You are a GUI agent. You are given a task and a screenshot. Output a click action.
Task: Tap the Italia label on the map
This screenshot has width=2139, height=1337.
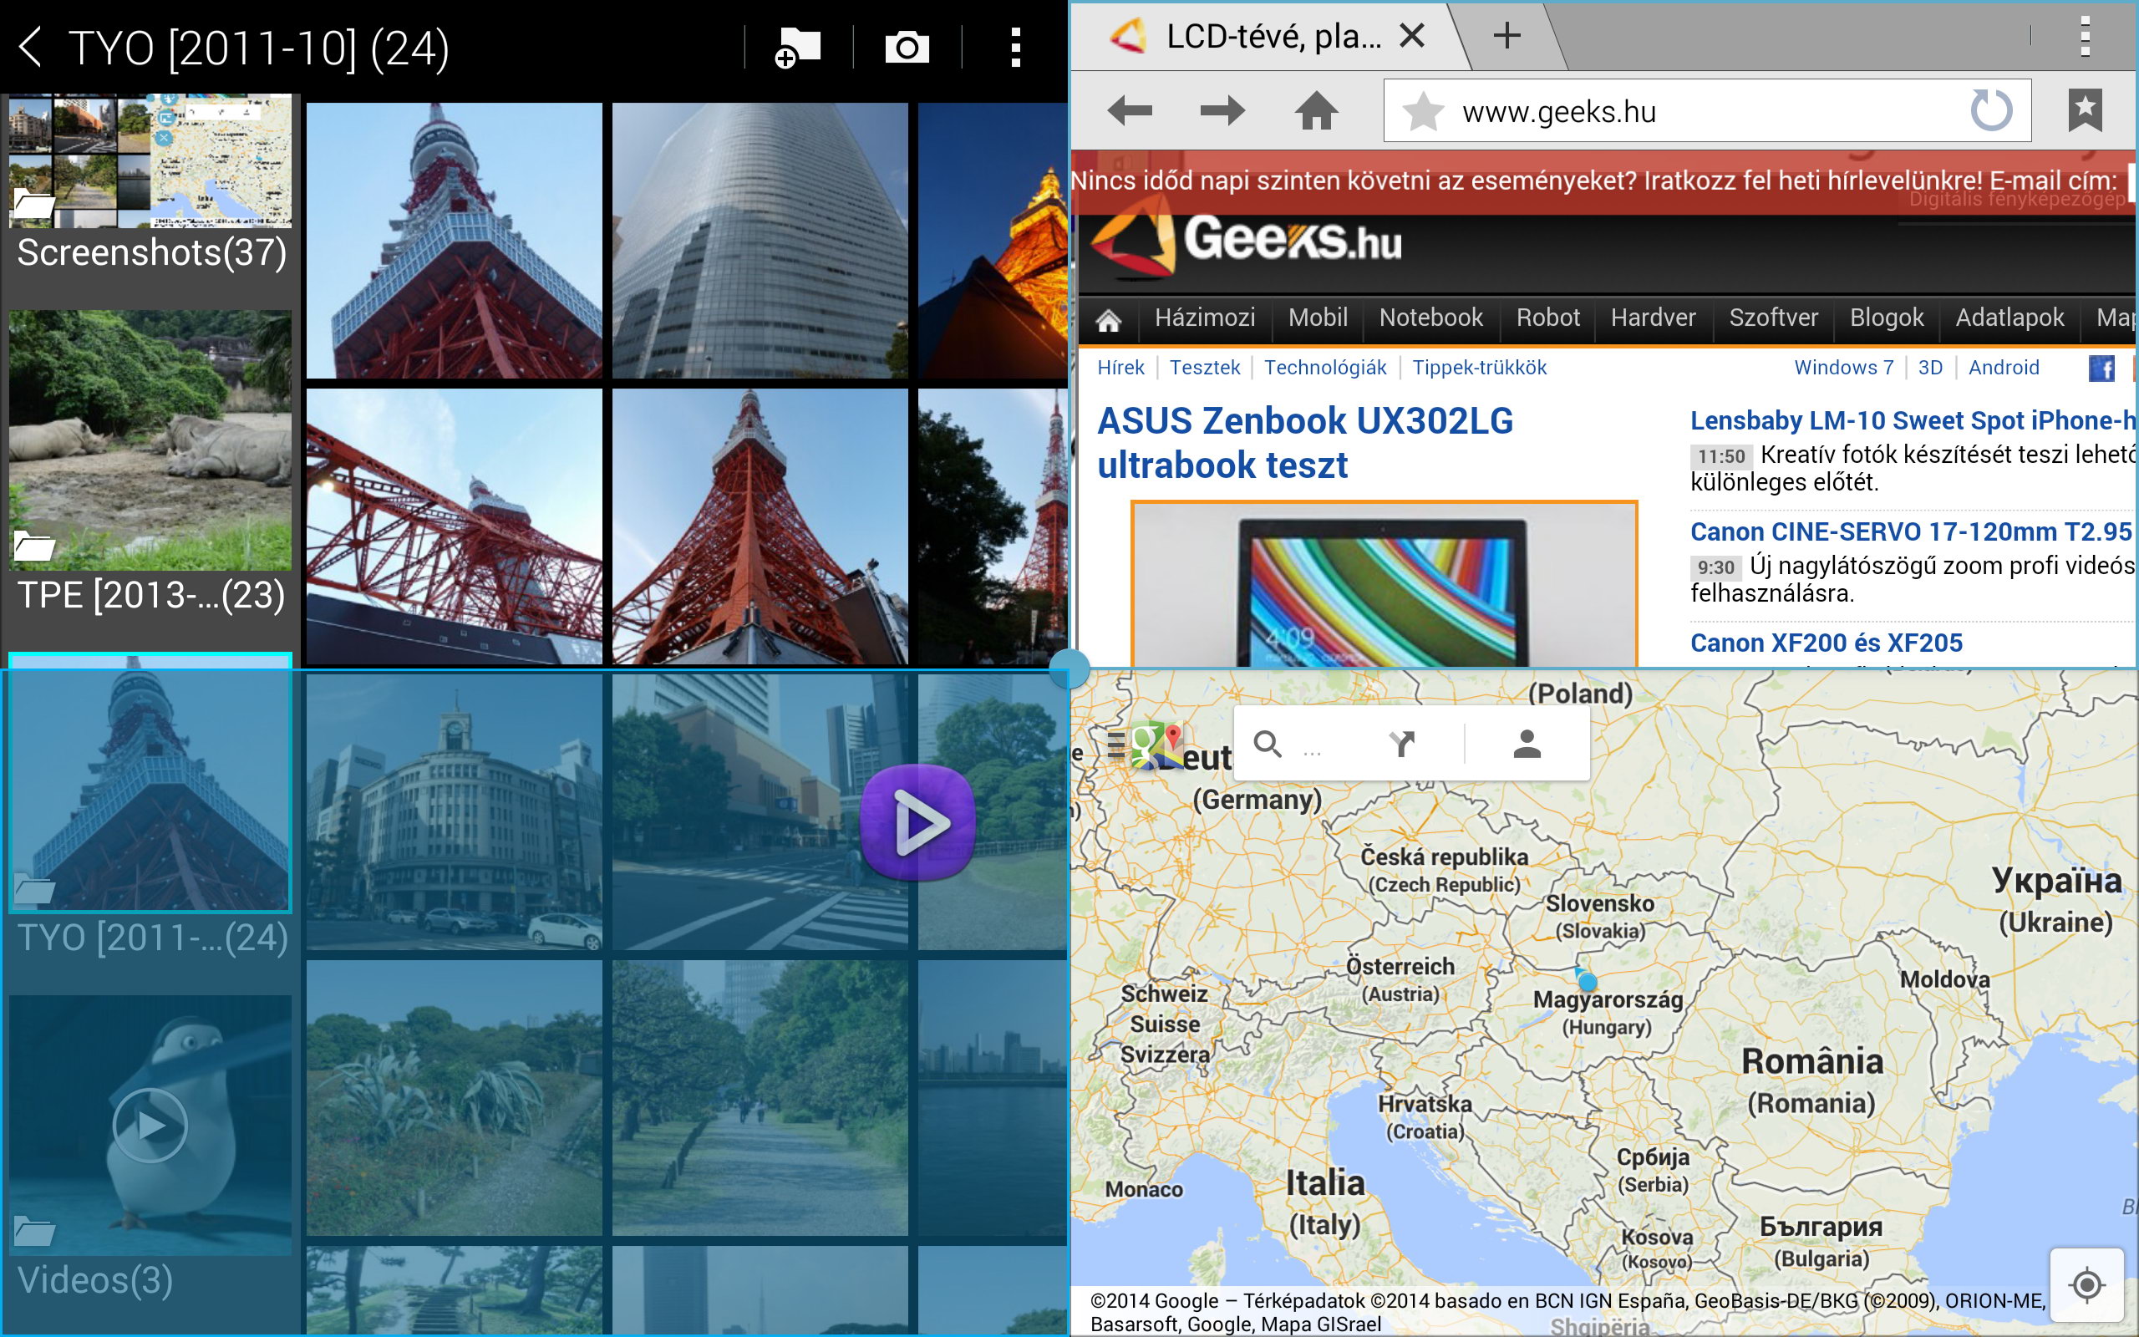pyautogui.click(x=1325, y=1183)
